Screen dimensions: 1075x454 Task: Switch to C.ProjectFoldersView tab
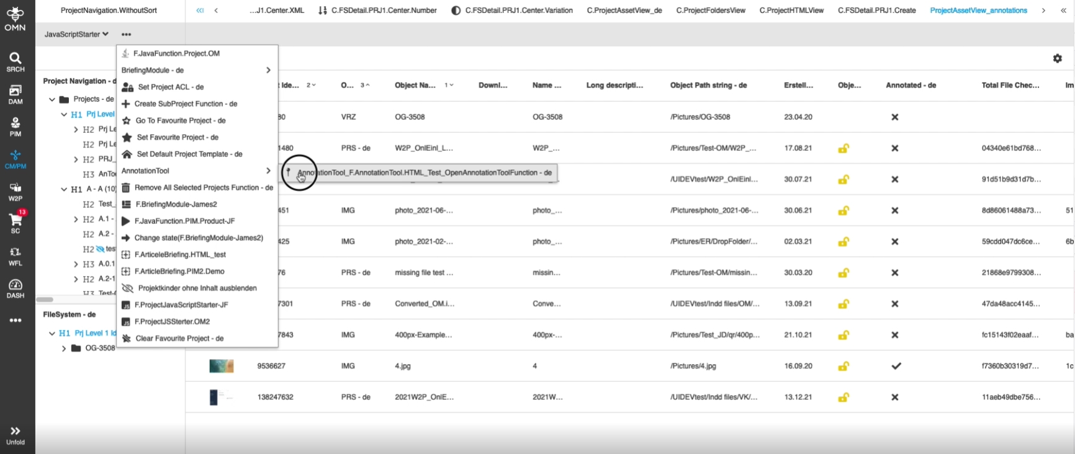(711, 11)
